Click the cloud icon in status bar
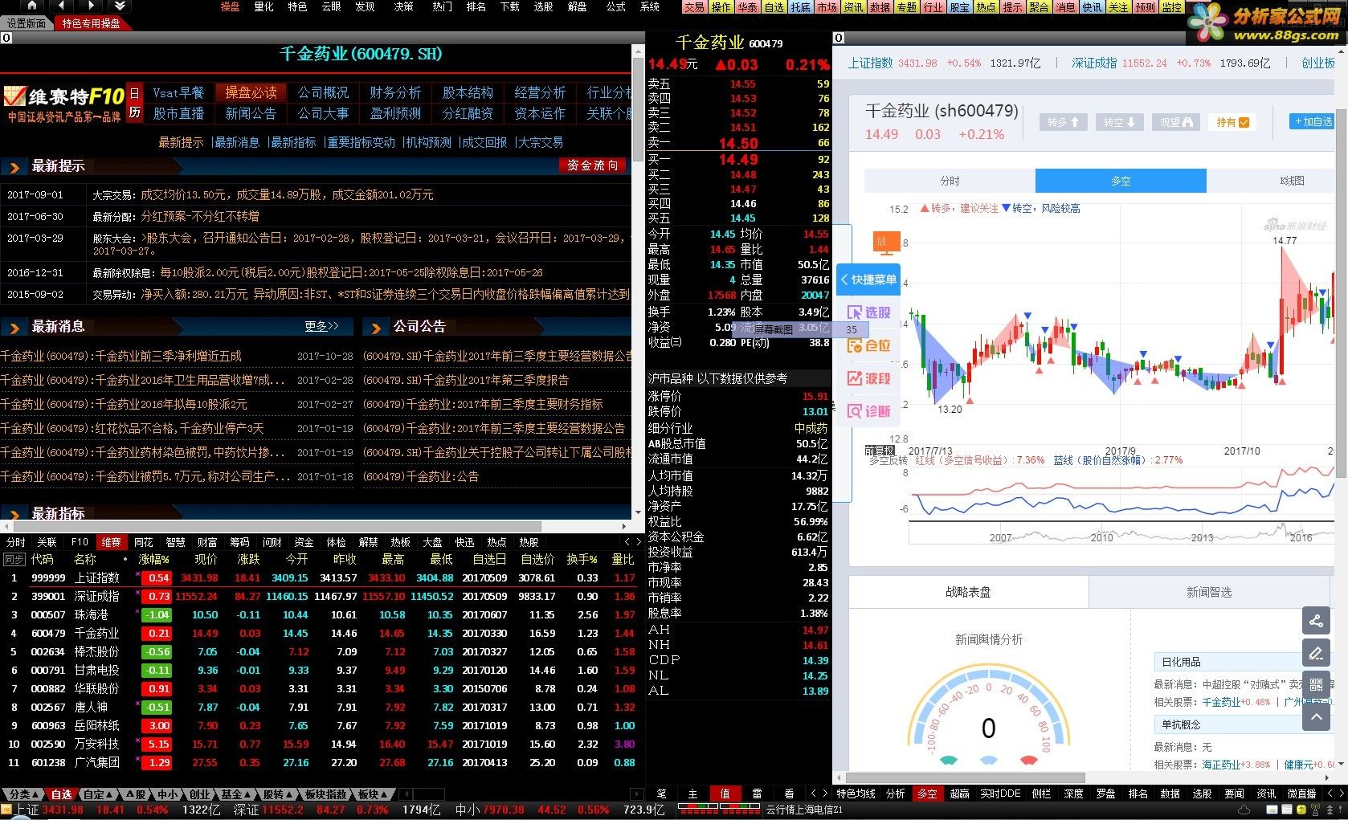 point(1244,810)
